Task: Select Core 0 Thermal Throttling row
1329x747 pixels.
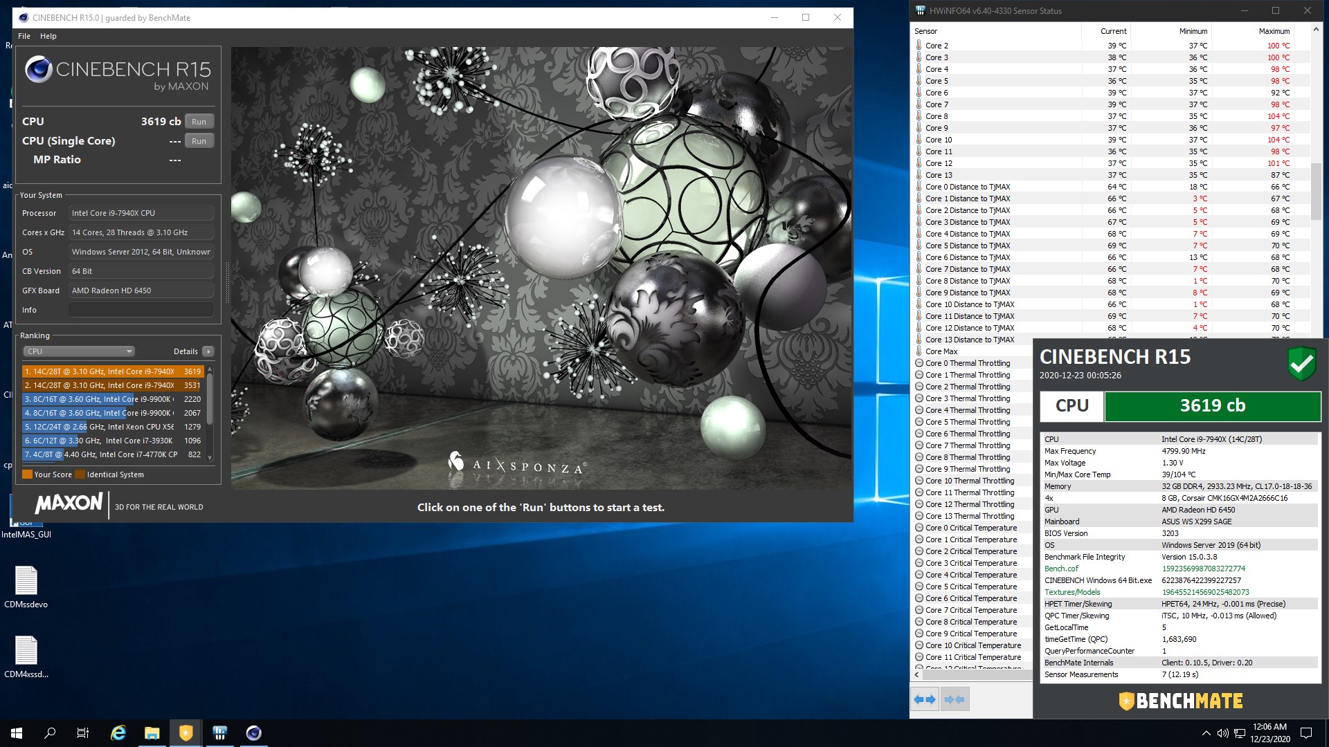Action: pyautogui.click(x=973, y=363)
